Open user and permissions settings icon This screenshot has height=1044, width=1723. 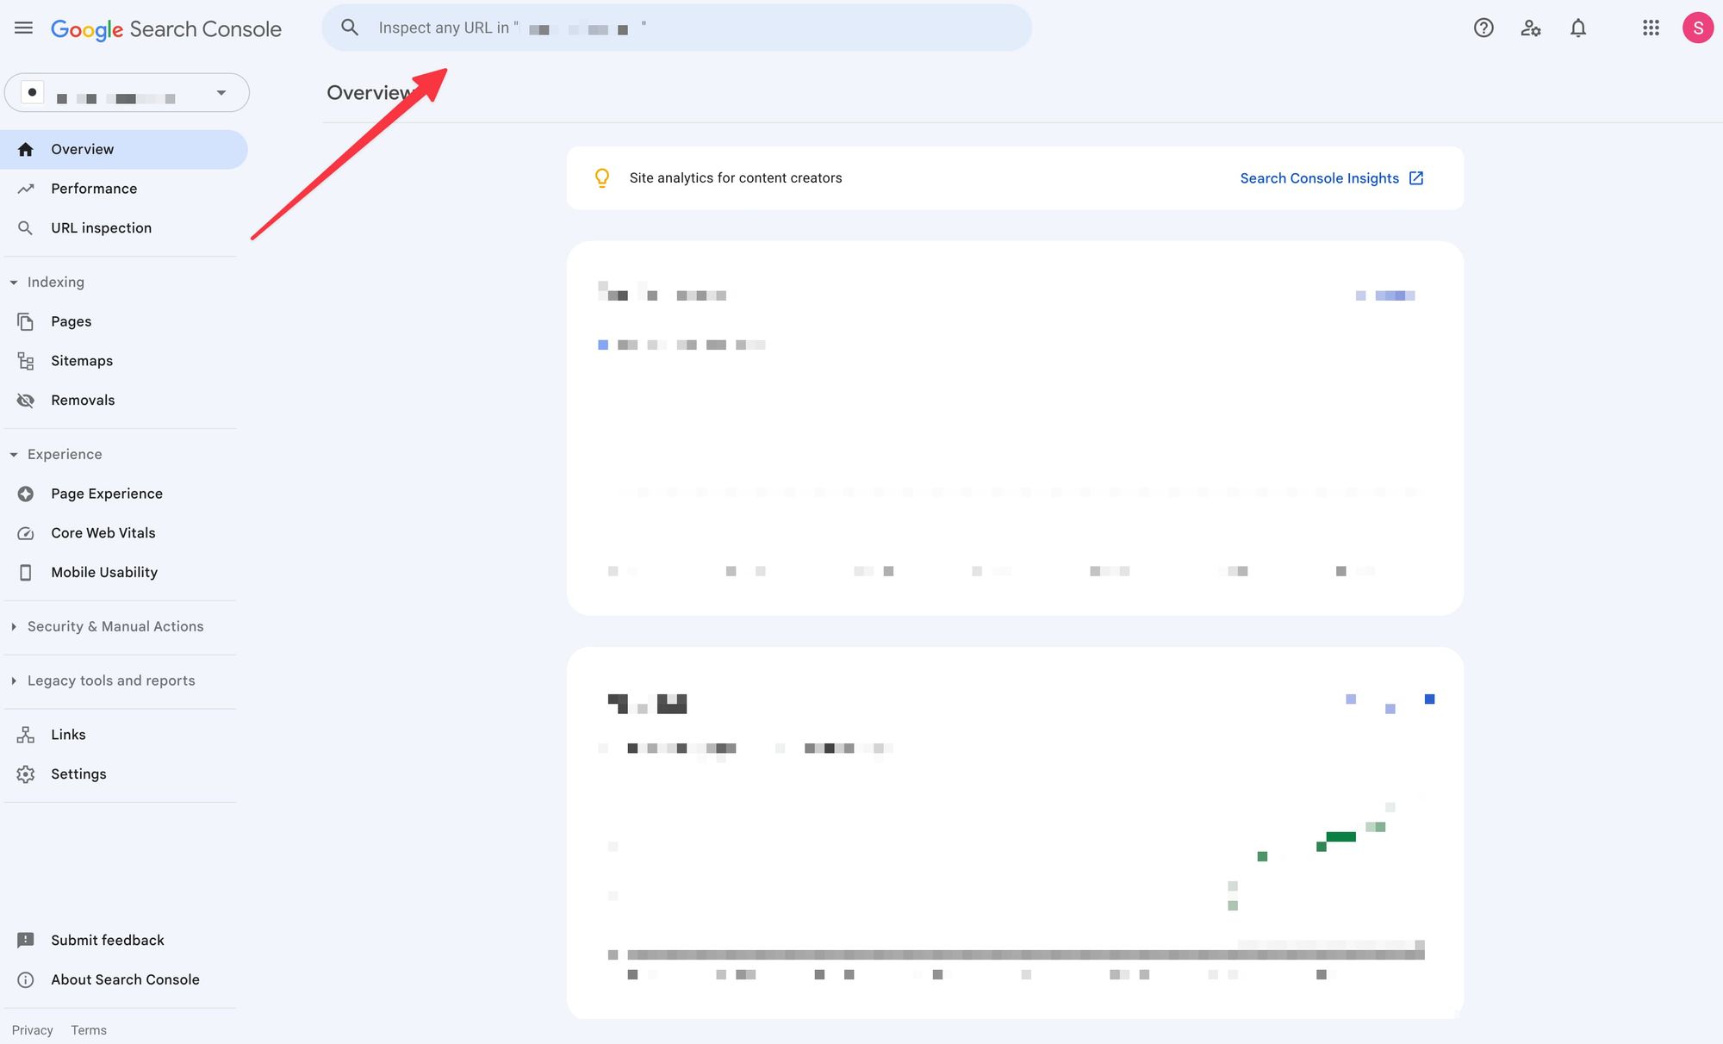point(1530,28)
